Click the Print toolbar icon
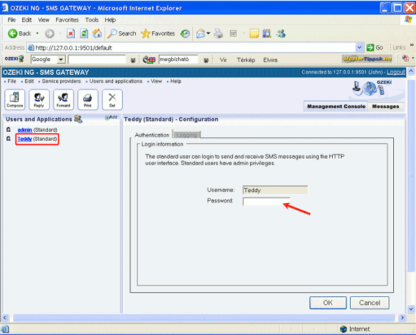 coord(88,100)
